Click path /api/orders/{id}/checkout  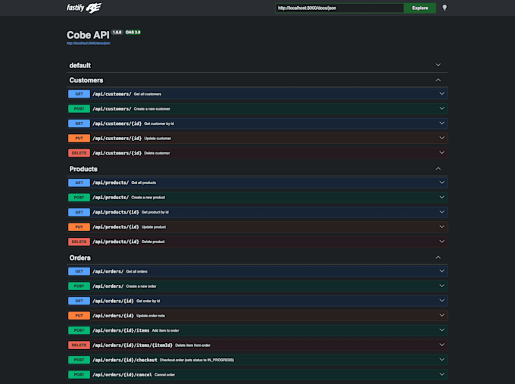click(x=125, y=360)
